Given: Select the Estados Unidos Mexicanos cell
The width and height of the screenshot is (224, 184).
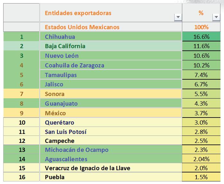Looking at the screenshot, I should 111,27.
